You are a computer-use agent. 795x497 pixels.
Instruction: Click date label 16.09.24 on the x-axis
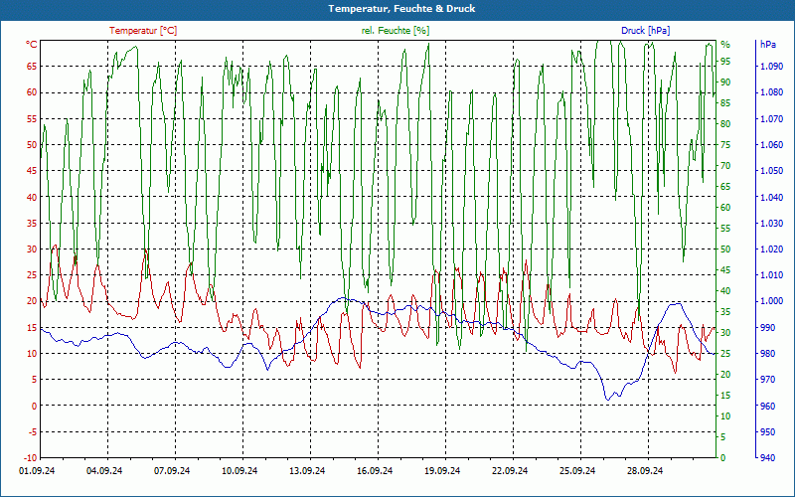click(375, 471)
